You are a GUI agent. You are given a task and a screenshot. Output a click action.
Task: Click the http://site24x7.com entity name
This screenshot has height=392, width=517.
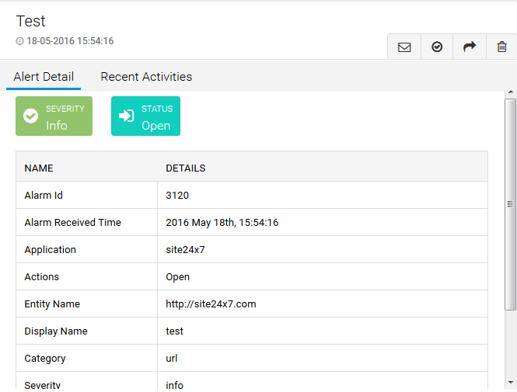click(x=211, y=304)
